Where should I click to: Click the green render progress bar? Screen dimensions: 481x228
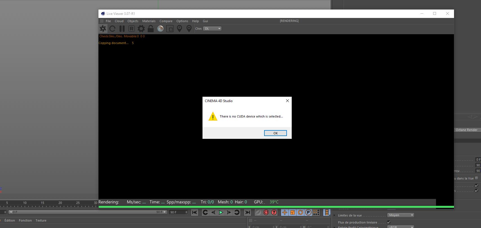point(276,207)
